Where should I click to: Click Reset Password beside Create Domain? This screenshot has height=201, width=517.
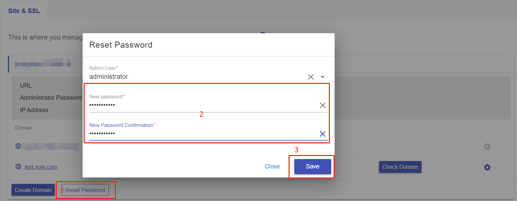[85, 190]
